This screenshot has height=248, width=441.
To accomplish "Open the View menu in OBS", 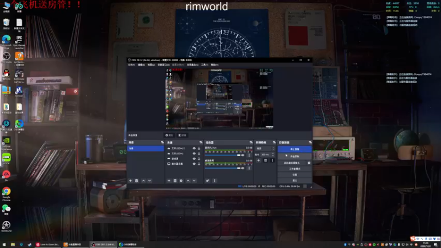I will [151, 64].
